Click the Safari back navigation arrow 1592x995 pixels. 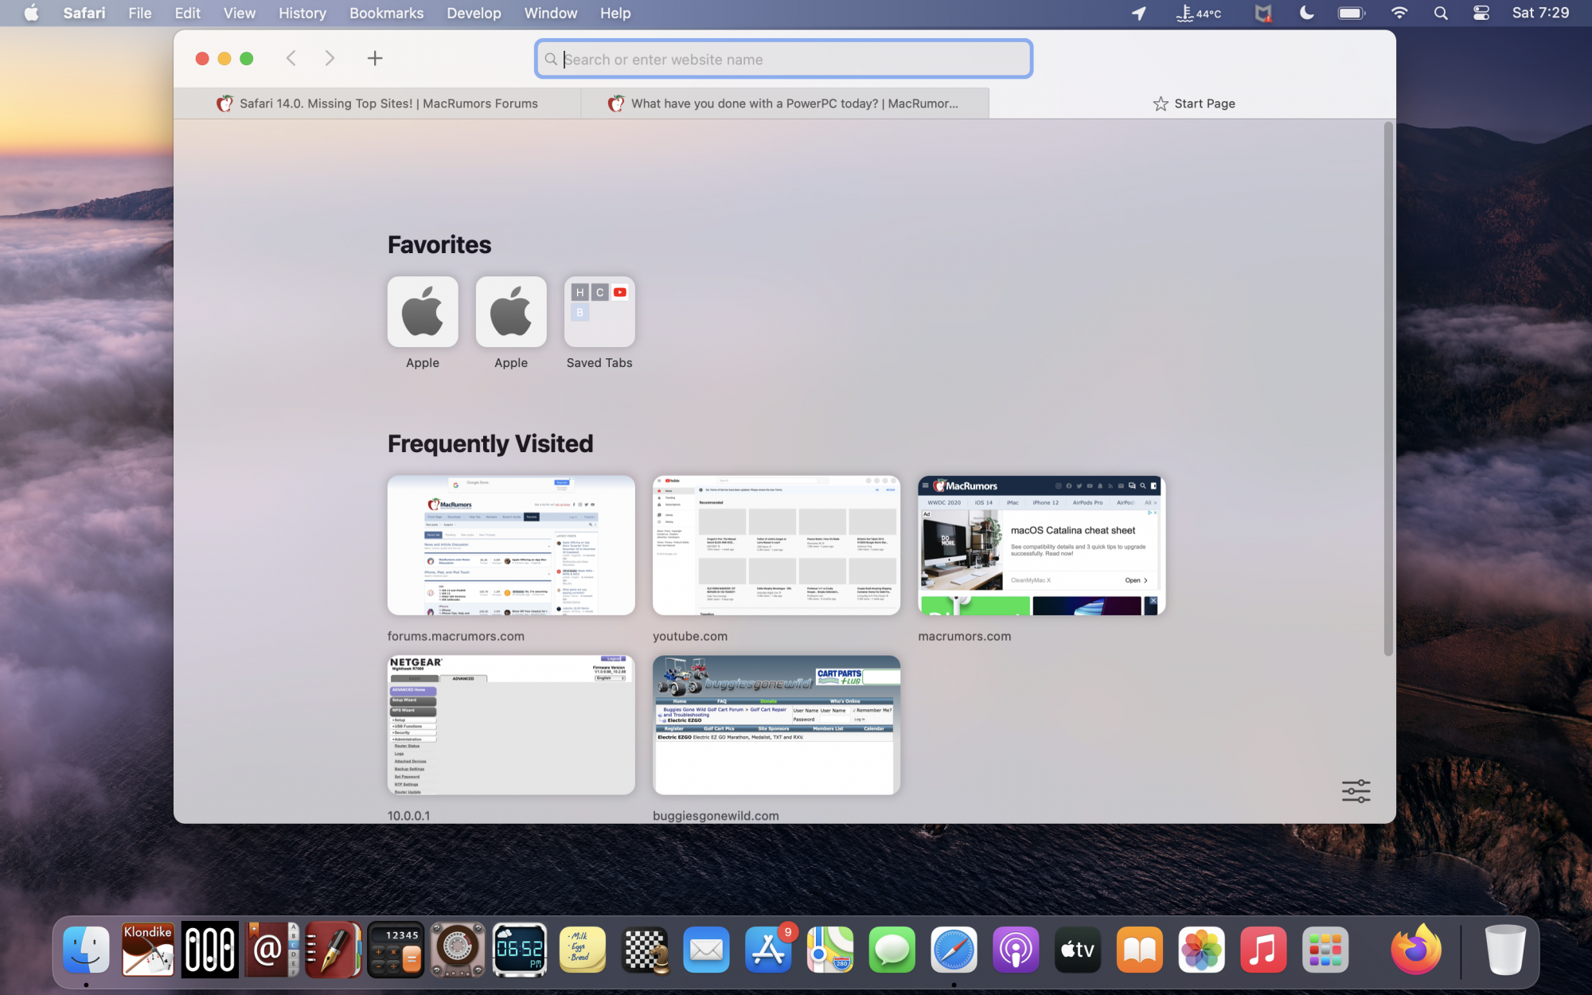(x=291, y=58)
